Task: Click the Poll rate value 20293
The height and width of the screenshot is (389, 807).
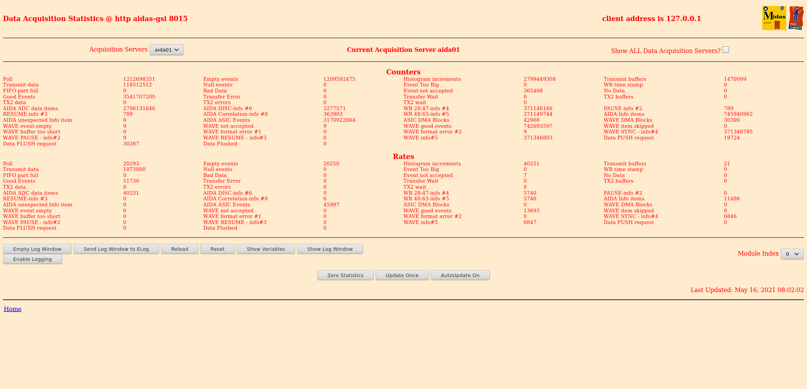Action: point(131,163)
